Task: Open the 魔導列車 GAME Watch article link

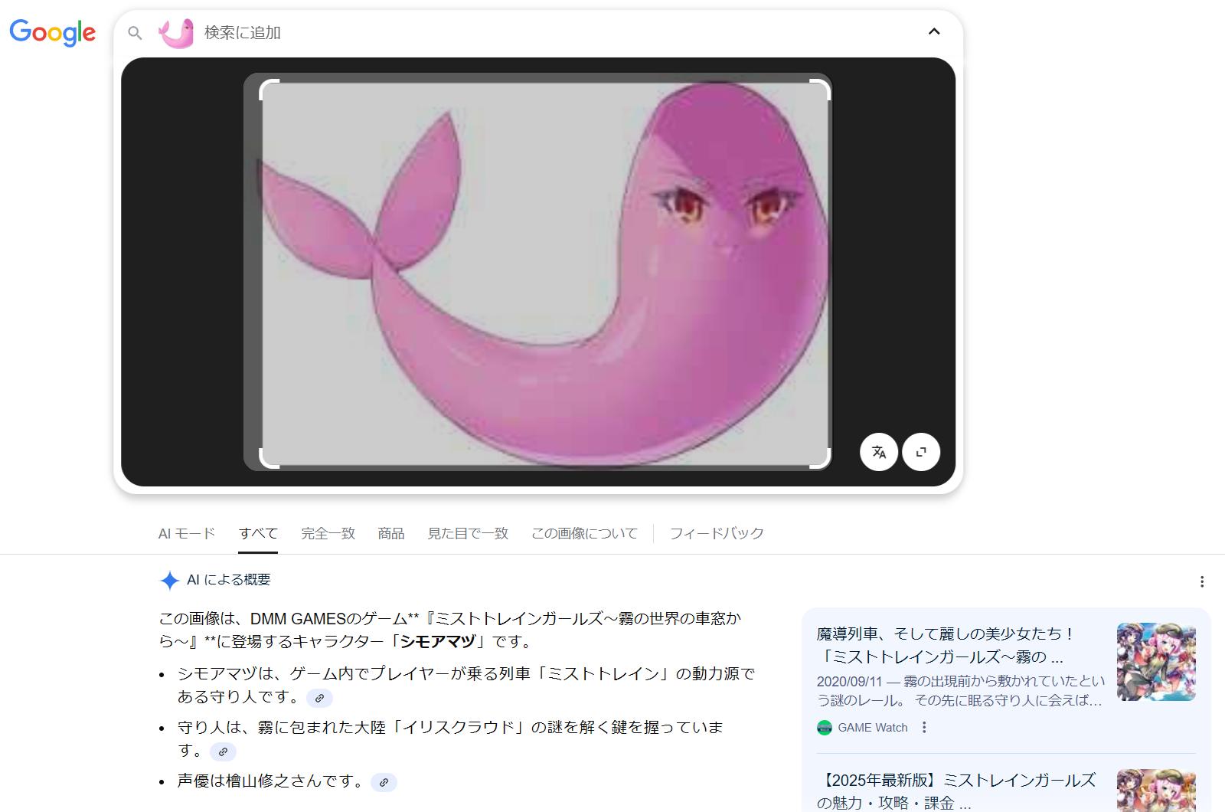Action: tap(946, 645)
